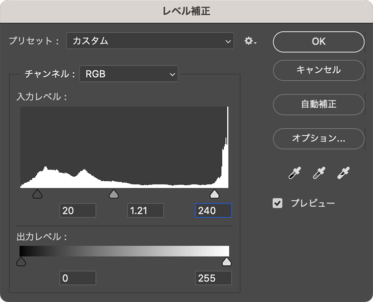Click the キャンセル button

click(319, 70)
